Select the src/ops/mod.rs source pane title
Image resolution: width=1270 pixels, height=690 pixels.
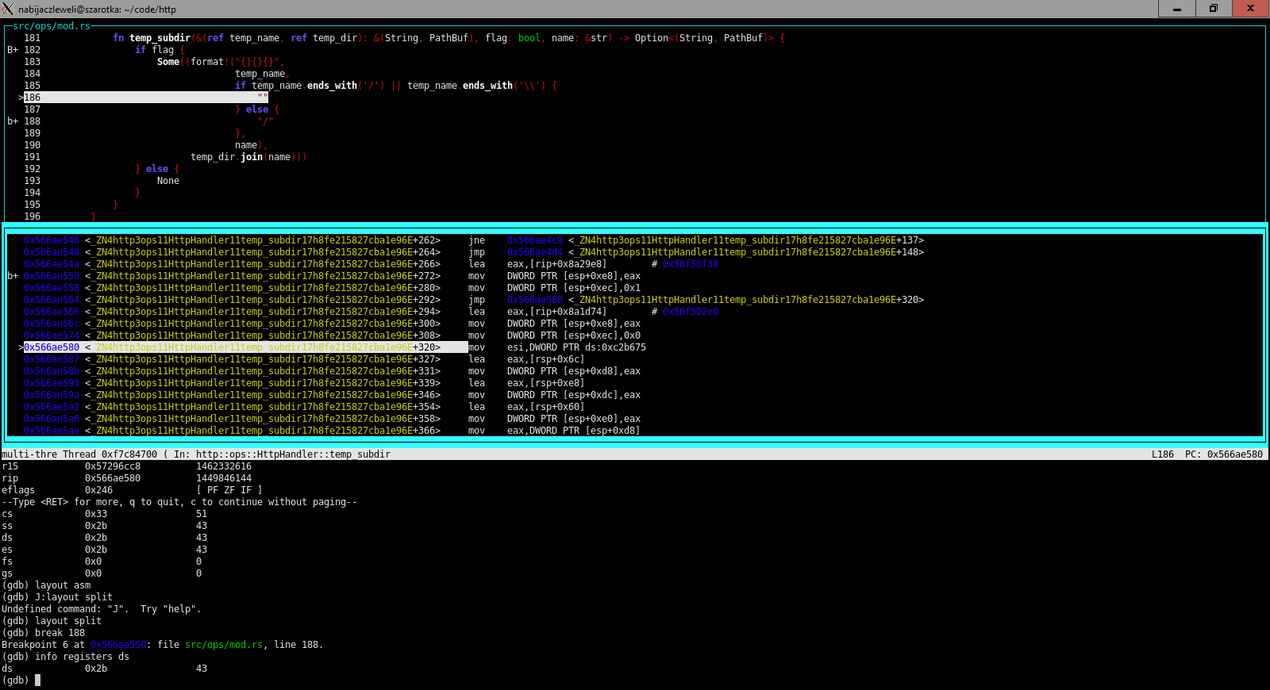tap(52, 26)
